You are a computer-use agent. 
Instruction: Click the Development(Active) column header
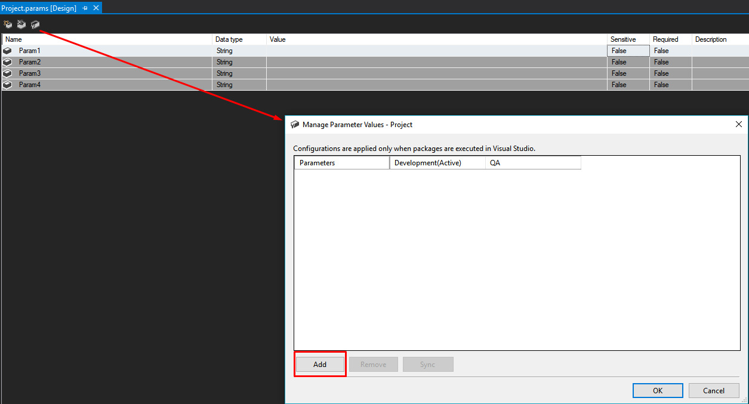(437, 163)
